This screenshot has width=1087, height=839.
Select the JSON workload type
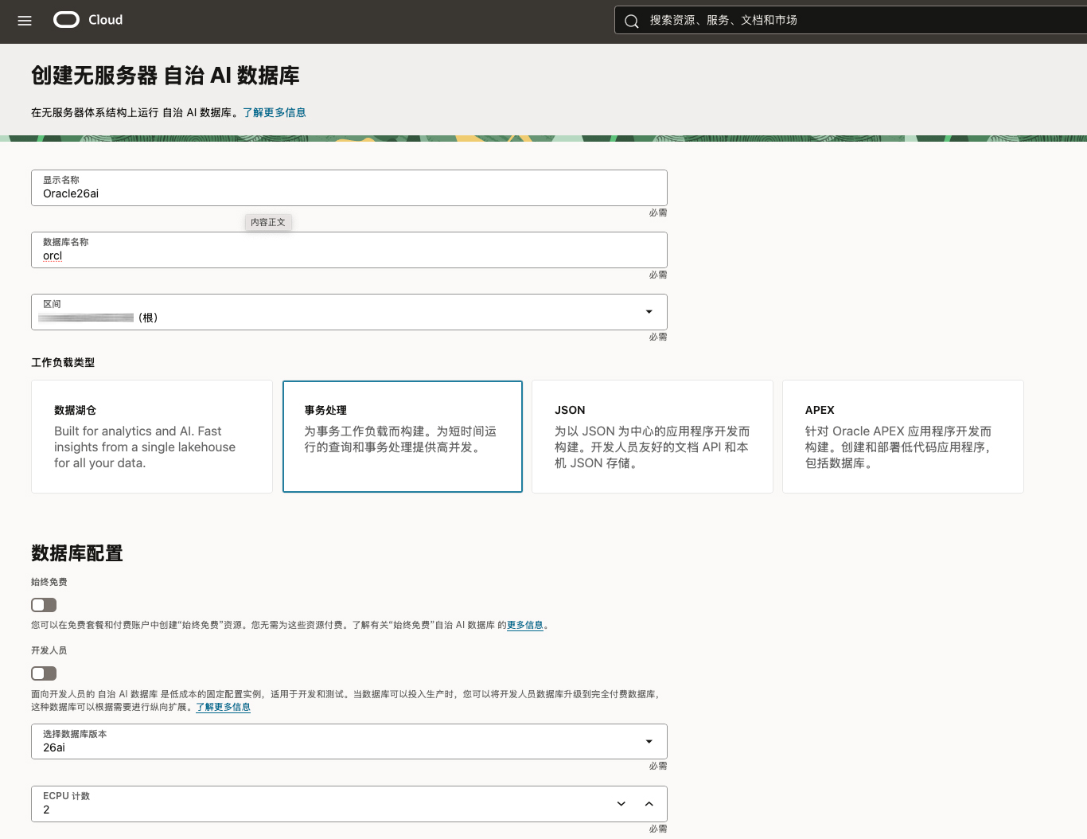coord(652,436)
